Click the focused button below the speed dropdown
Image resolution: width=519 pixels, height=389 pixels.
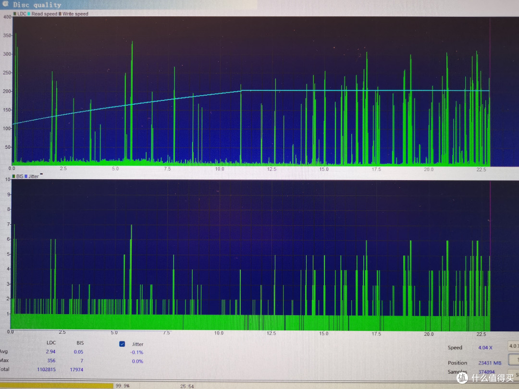514,359
